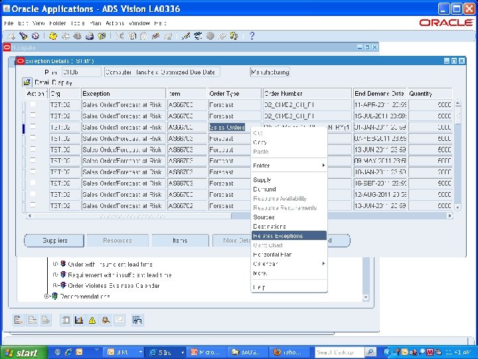Image resolution: width=478 pixels, height=359 pixels.
Task: Click the Cut scissors toolbar icon
Action: [x=119, y=37]
